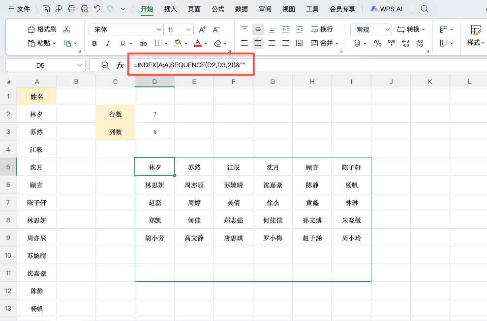Expand the underline style arrow
Screen dimensions: 487x321
coord(131,43)
